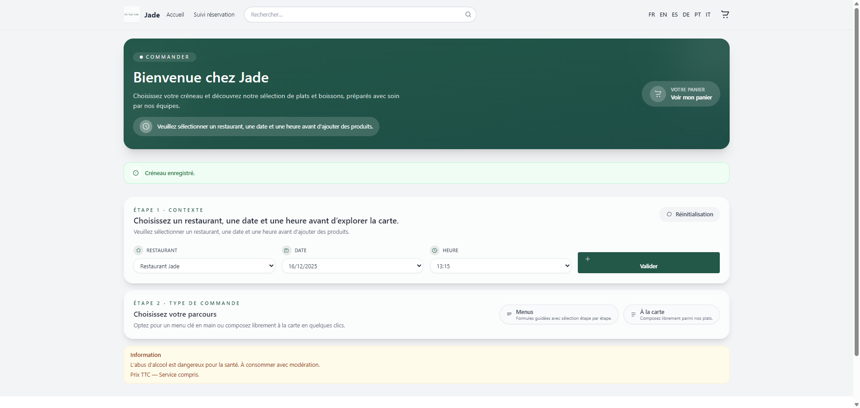This screenshot has height=408, width=860.
Task: Click the Jade logo thumbnail
Action: (x=131, y=14)
